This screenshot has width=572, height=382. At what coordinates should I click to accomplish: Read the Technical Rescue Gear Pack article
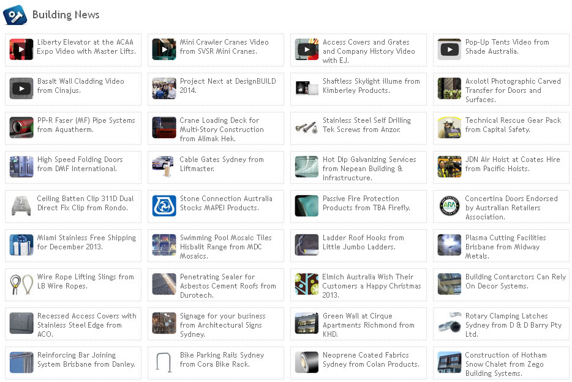click(x=513, y=125)
